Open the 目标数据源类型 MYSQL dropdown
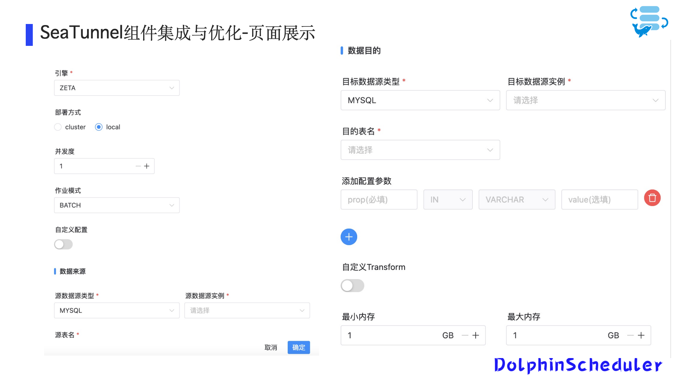Screen dimensions: 677x381 click(420, 100)
